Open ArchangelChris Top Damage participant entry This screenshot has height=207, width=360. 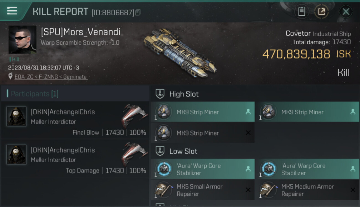pos(75,158)
